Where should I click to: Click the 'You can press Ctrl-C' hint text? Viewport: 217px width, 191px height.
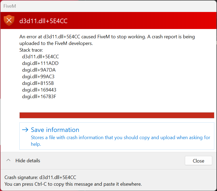(x=73, y=184)
